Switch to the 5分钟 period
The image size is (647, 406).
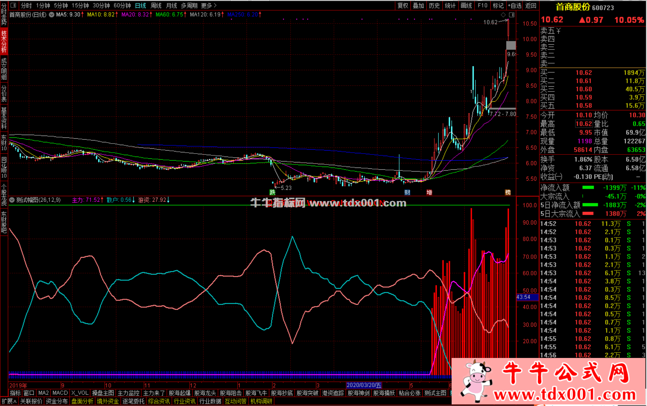(61, 5)
